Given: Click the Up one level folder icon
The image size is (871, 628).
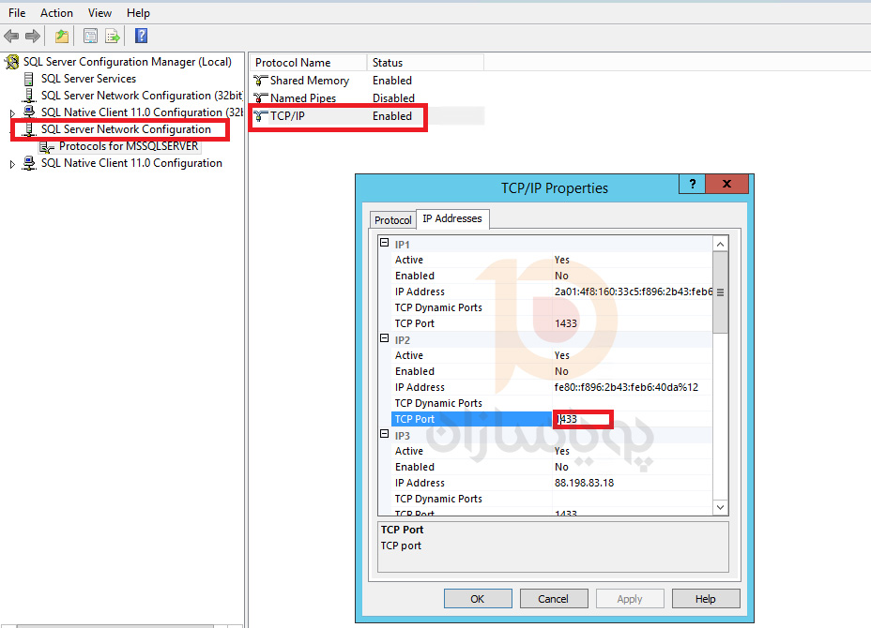Looking at the screenshot, I should (x=61, y=37).
